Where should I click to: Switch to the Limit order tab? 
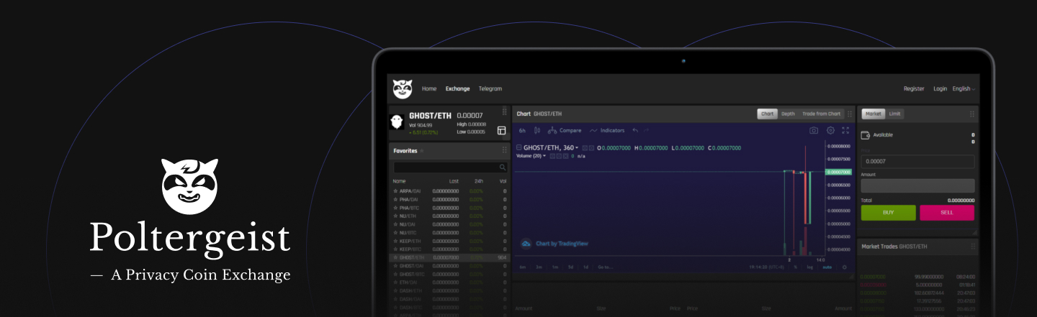click(894, 114)
